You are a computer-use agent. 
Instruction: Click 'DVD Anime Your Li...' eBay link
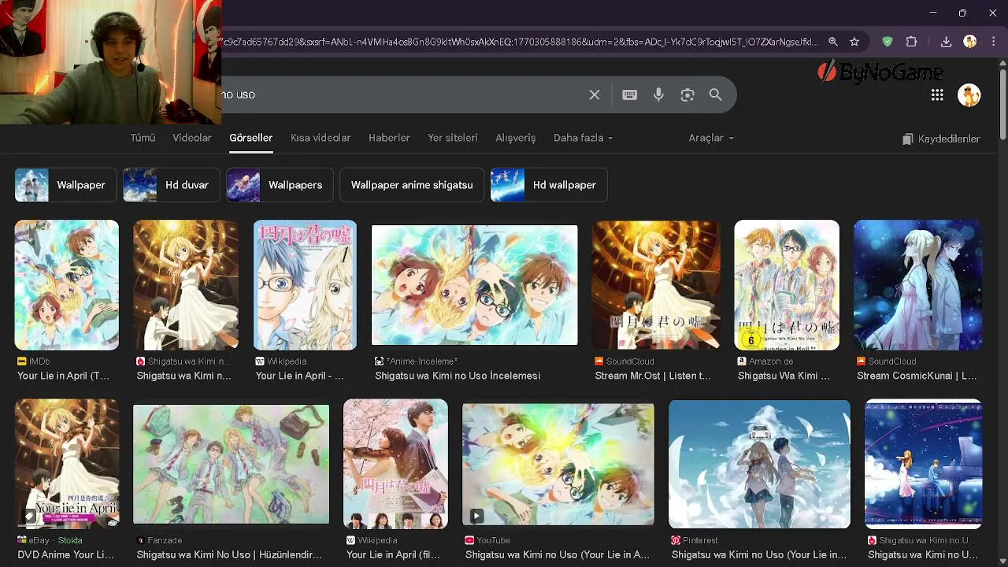click(65, 554)
